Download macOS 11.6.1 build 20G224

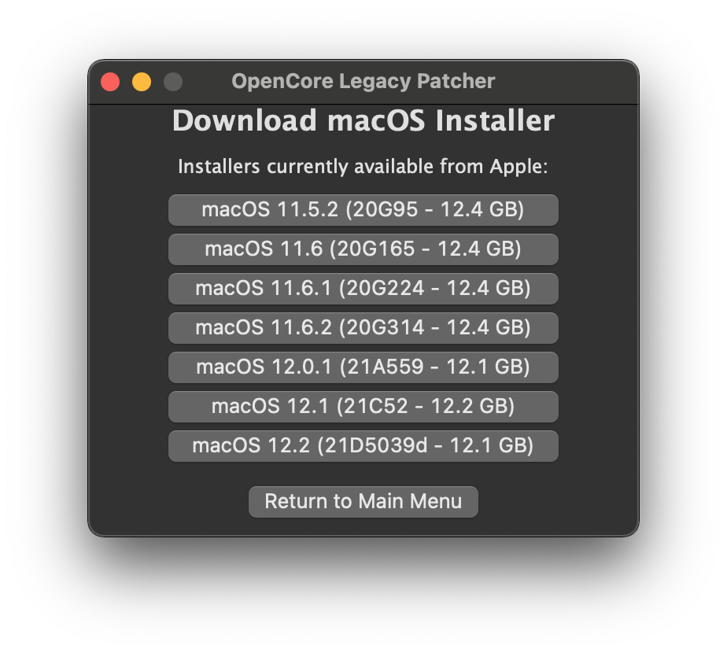pos(363,288)
